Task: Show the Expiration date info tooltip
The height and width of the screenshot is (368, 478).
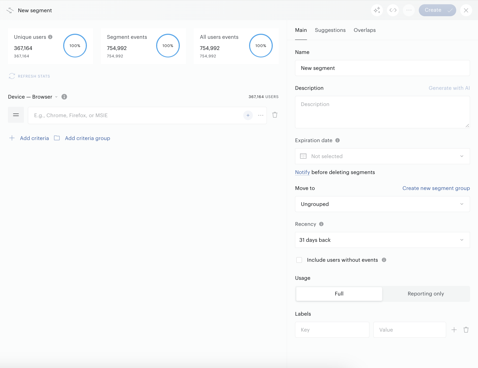Action: tap(338, 140)
